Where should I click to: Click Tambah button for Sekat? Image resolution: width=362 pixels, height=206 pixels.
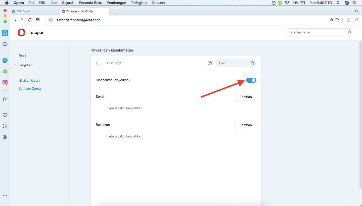coord(246,97)
